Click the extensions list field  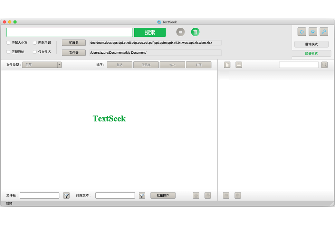(155, 43)
